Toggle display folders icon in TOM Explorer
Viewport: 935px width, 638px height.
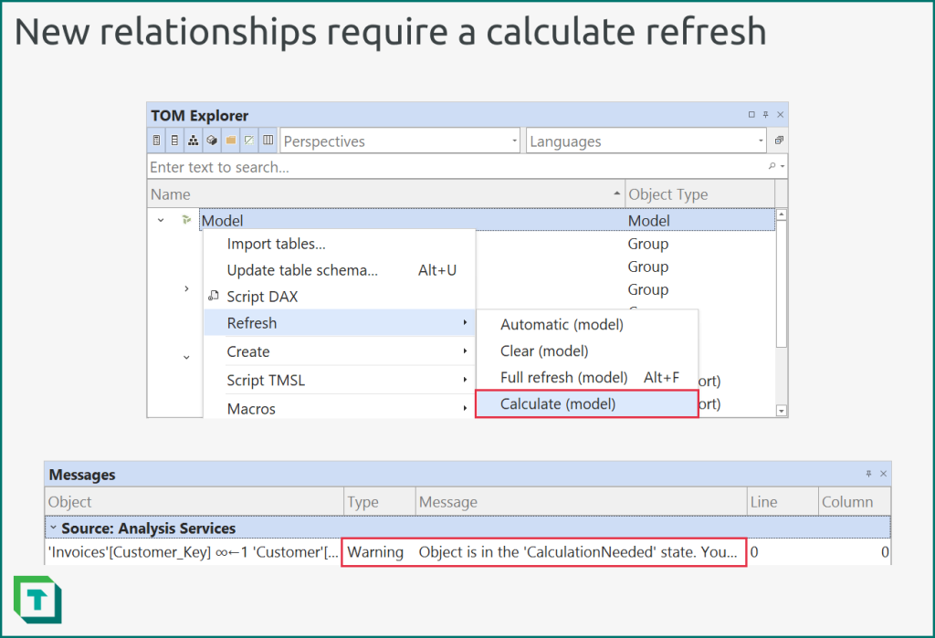point(230,141)
